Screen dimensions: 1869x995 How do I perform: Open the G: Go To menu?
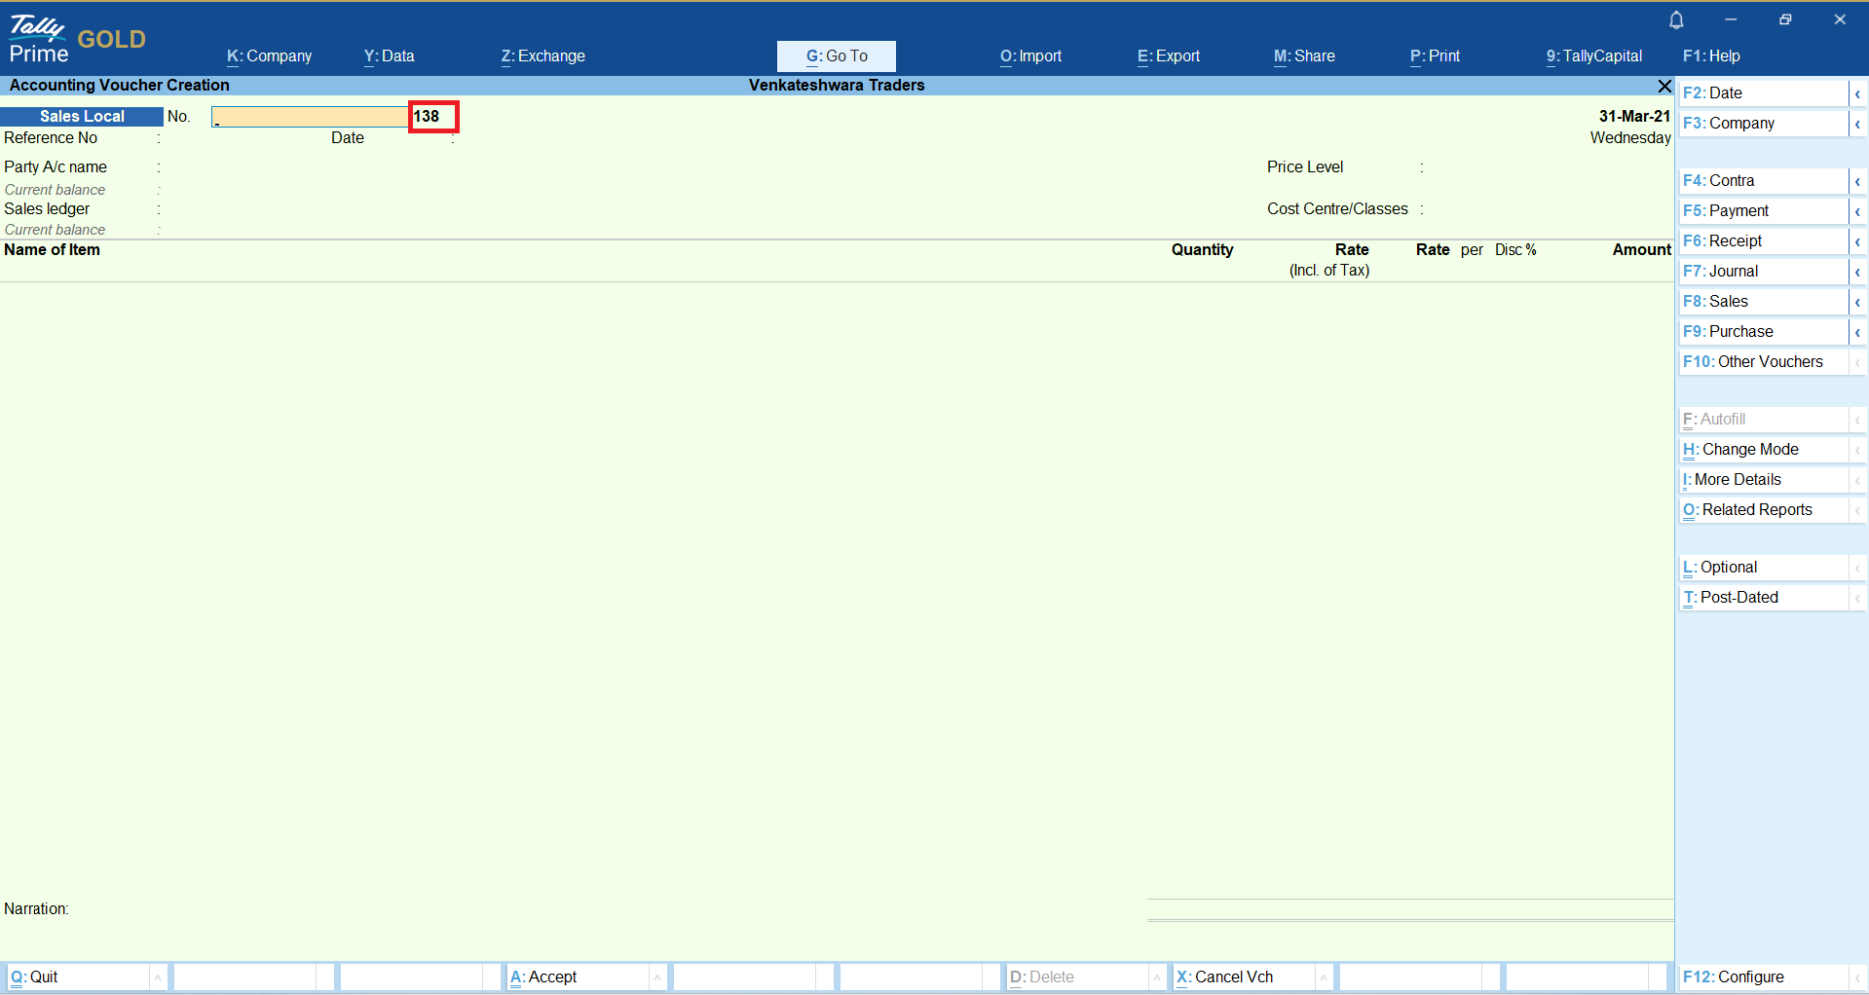[x=836, y=56]
